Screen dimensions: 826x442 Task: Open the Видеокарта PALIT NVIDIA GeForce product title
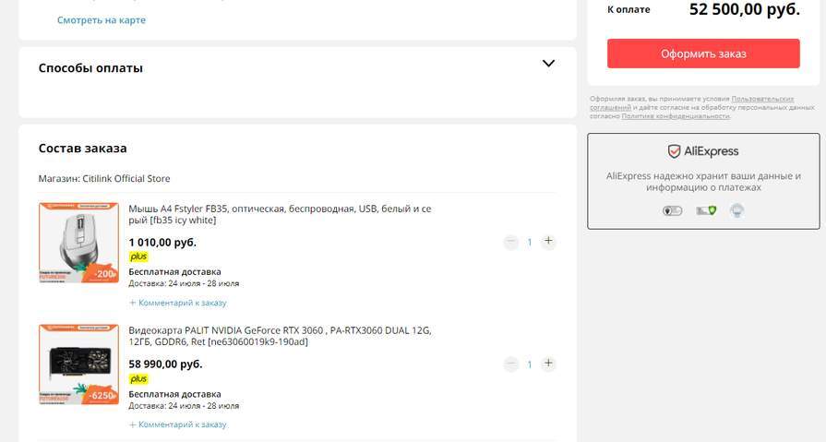pyautogui.click(x=280, y=336)
